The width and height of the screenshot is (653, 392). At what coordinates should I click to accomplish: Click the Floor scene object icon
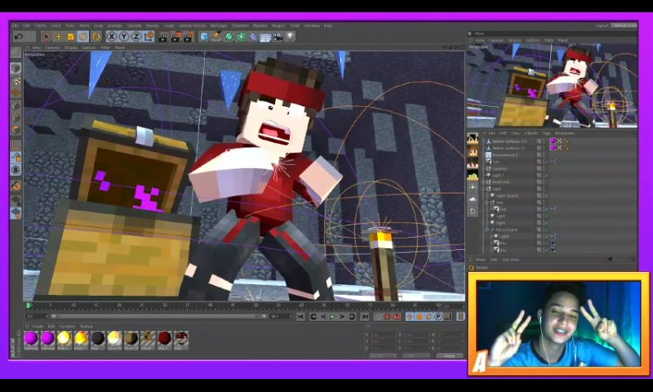(265, 38)
